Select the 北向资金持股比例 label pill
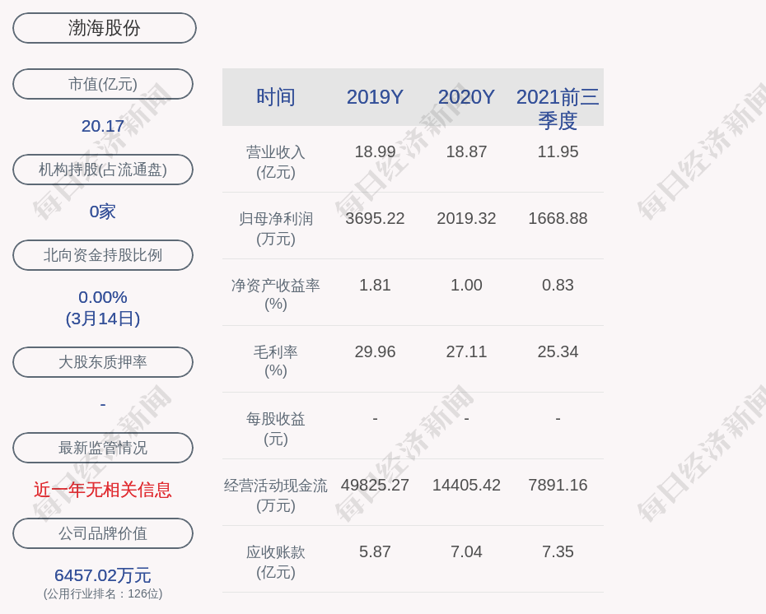The width and height of the screenshot is (766, 614). [103, 255]
